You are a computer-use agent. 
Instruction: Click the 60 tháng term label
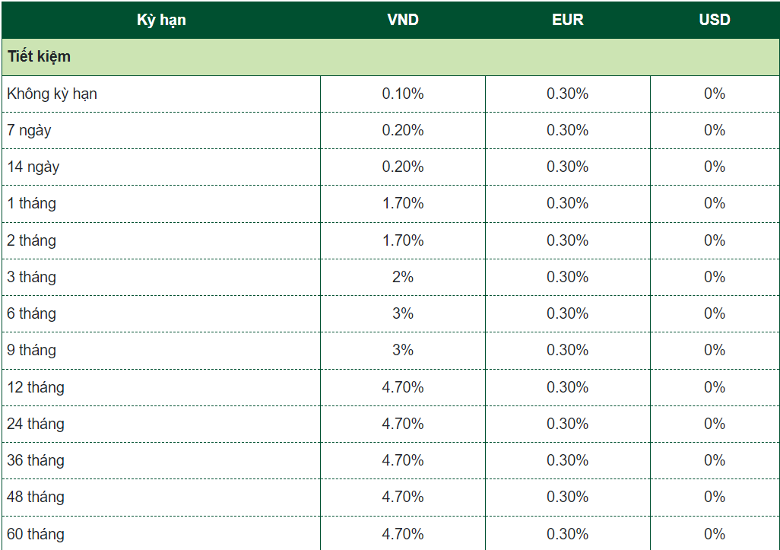36,534
